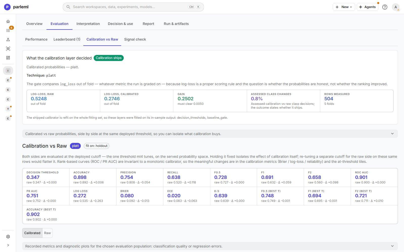Open the grid dashboard icon in sidebar
The height and width of the screenshot is (252, 404).
click(x=8, y=58)
